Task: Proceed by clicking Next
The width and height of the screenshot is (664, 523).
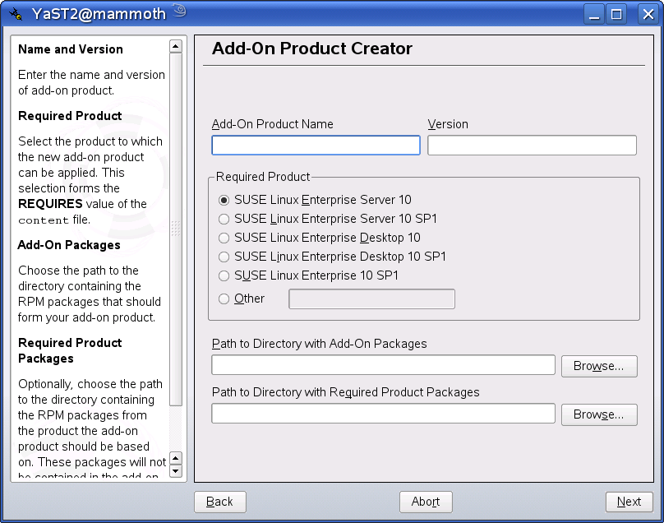Action: pos(629,502)
